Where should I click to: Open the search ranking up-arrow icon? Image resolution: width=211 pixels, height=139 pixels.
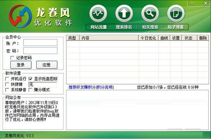point(124,13)
